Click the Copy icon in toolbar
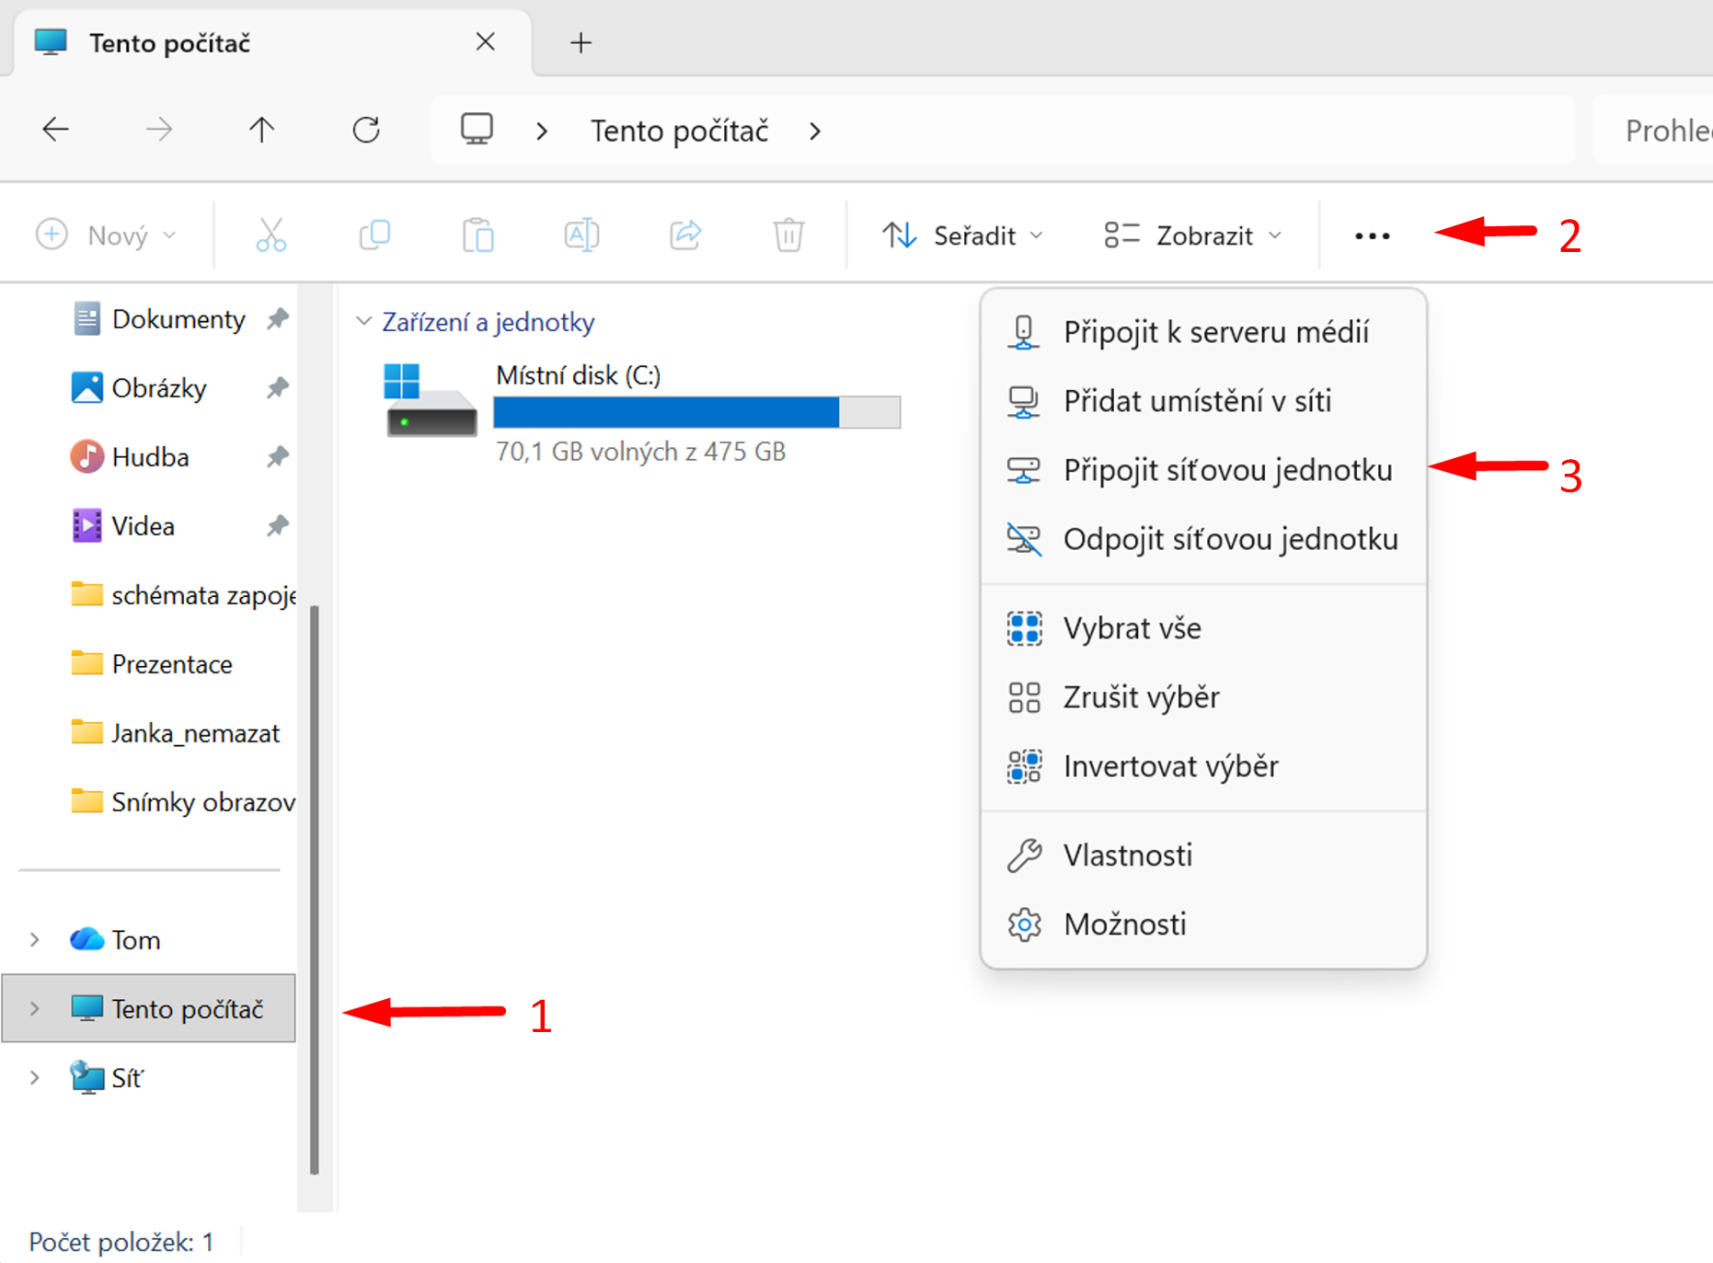This screenshot has width=1713, height=1263. (x=374, y=235)
